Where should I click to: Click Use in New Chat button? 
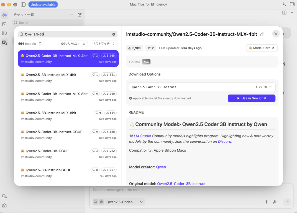click(x=251, y=98)
